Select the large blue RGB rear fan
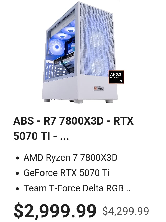 tap(57, 46)
